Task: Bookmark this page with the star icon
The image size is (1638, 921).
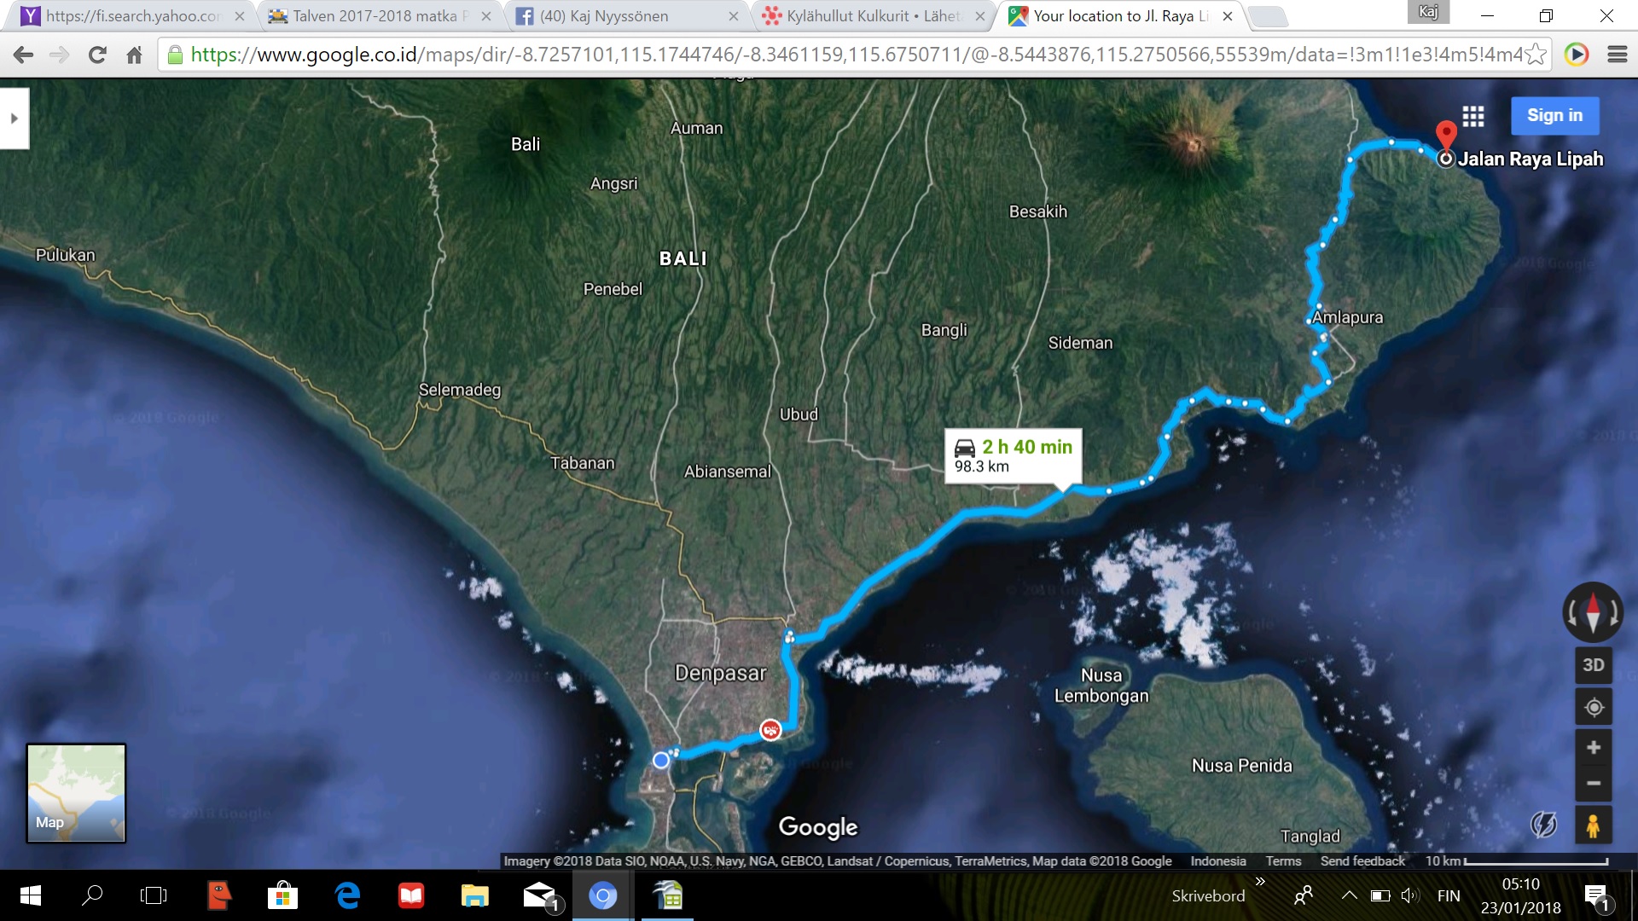Action: (x=1535, y=55)
